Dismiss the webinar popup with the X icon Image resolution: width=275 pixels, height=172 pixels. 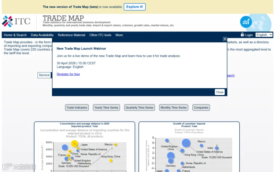point(225,39)
